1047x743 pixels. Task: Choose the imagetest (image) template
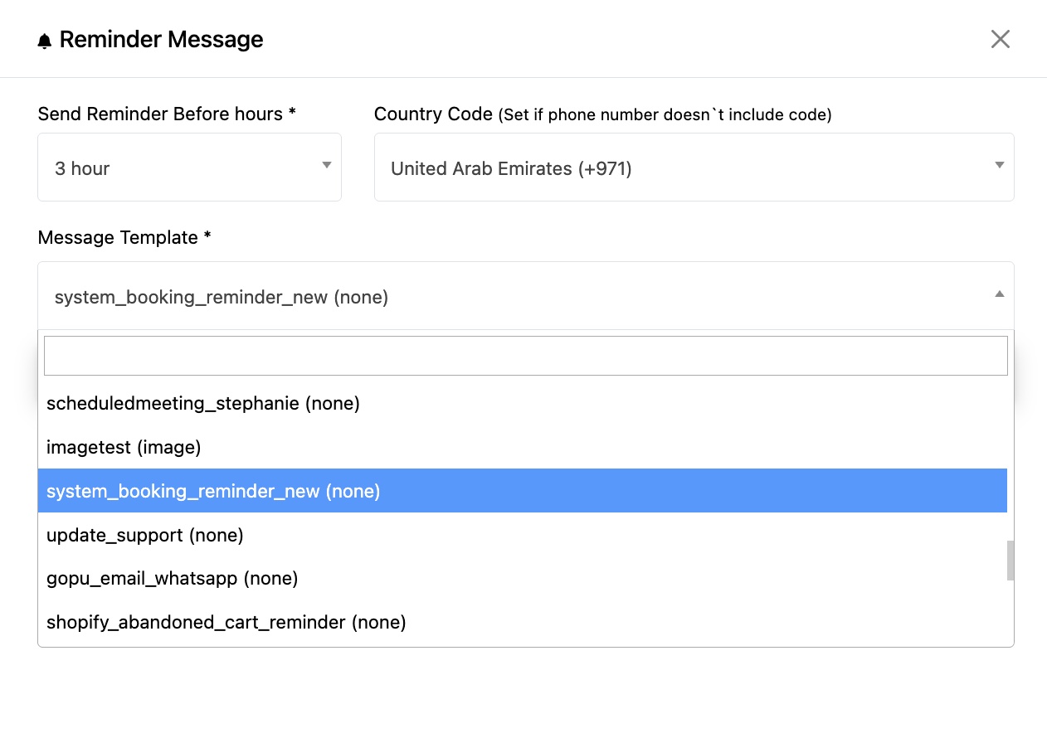pos(522,448)
